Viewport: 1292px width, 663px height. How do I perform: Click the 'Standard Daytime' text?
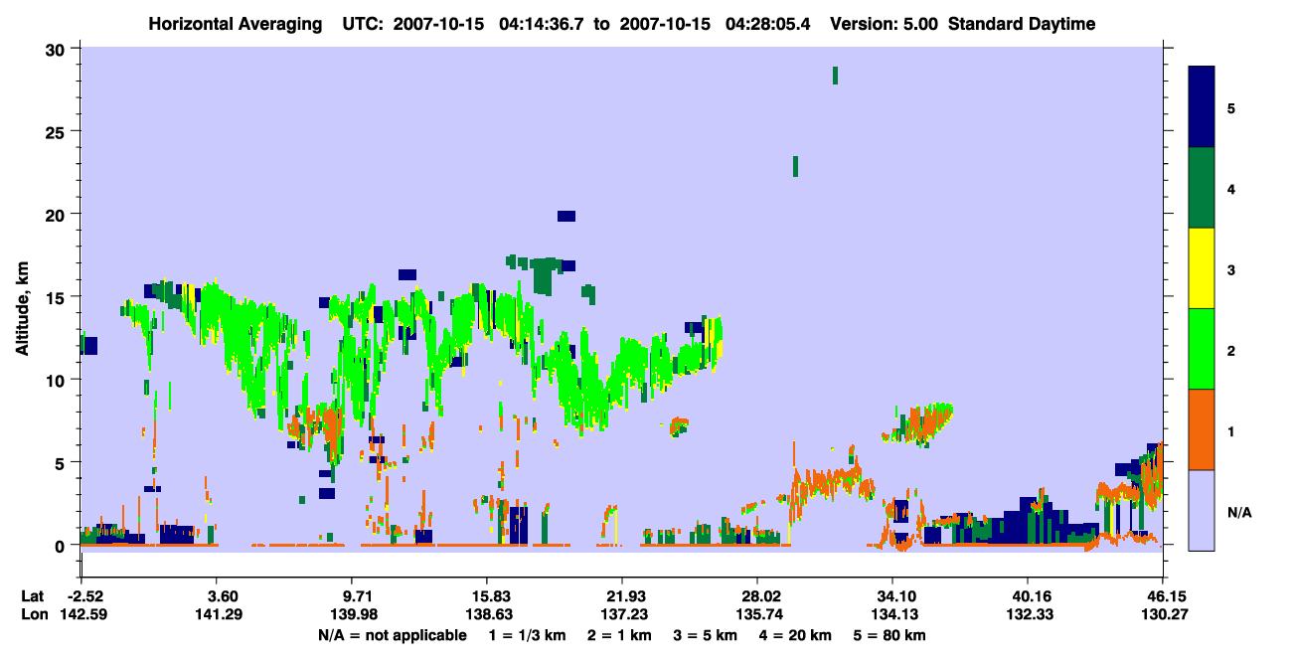click(x=1022, y=24)
